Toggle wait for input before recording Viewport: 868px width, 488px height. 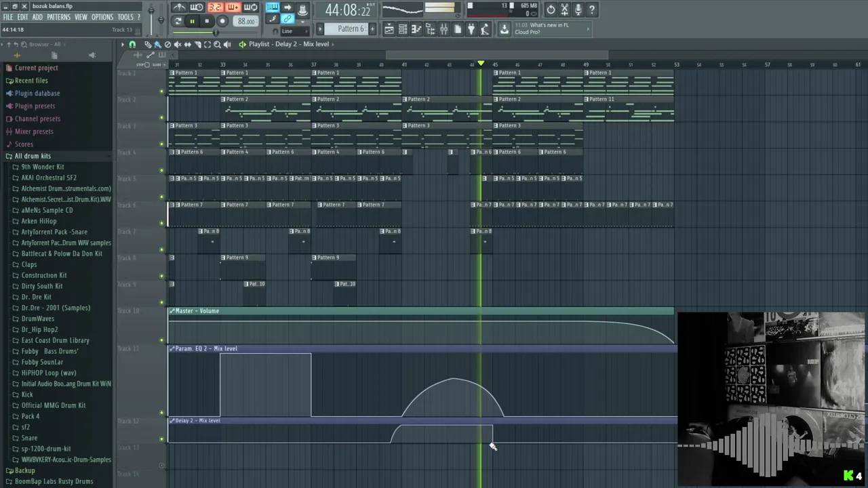pos(196,7)
